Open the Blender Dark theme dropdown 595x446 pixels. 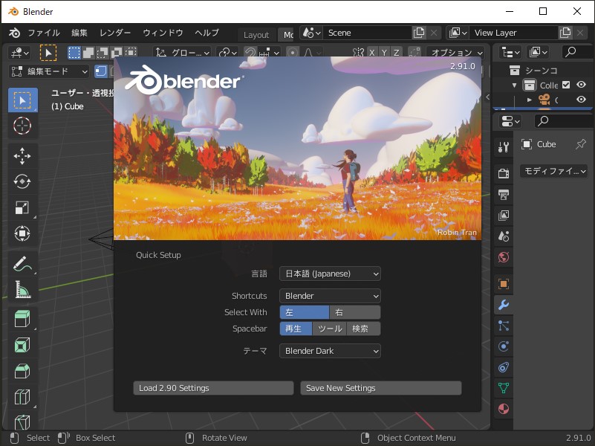(x=329, y=350)
